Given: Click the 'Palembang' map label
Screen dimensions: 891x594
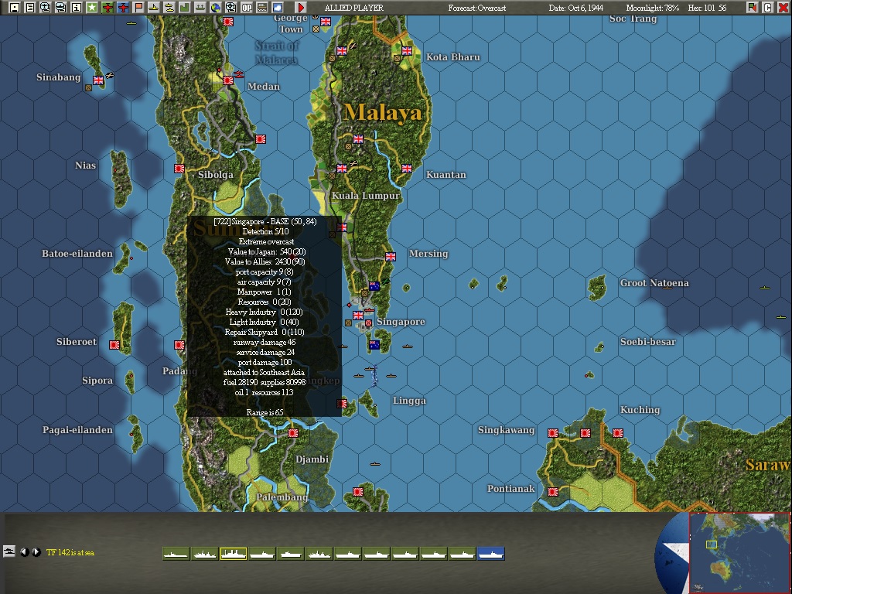Looking at the screenshot, I should click(x=282, y=497).
